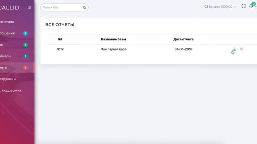Click the '№' column header
257x144 pixels.
pos(60,39)
